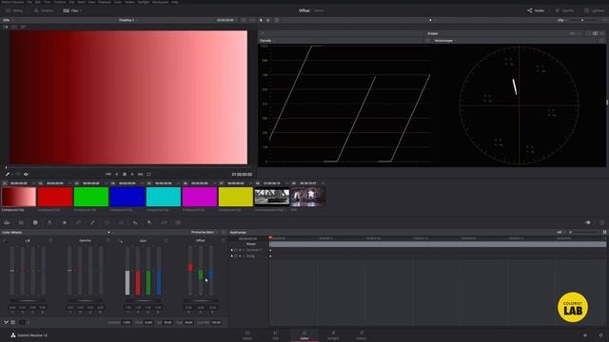Open the Keyframes All mode dropdown
609x342 pixels.
point(561,232)
